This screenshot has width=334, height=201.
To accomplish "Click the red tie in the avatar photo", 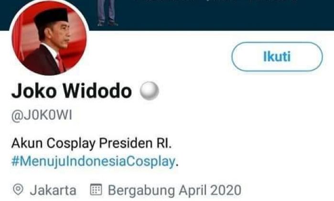I will tap(61, 63).
